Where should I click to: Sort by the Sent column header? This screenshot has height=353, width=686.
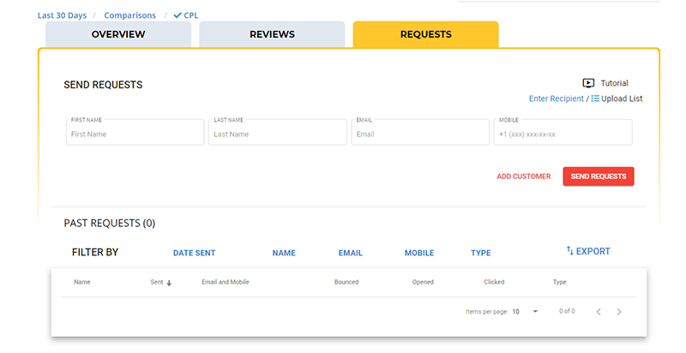click(x=157, y=282)
